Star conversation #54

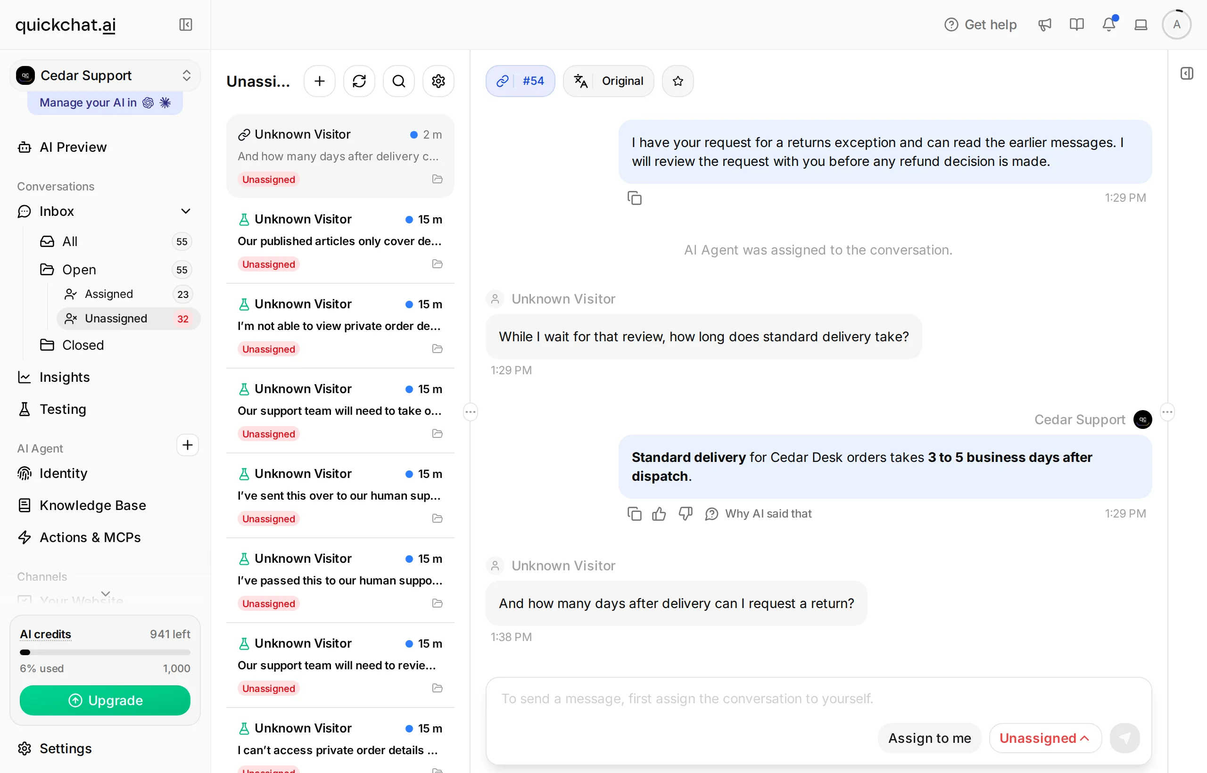pos(678,81)
